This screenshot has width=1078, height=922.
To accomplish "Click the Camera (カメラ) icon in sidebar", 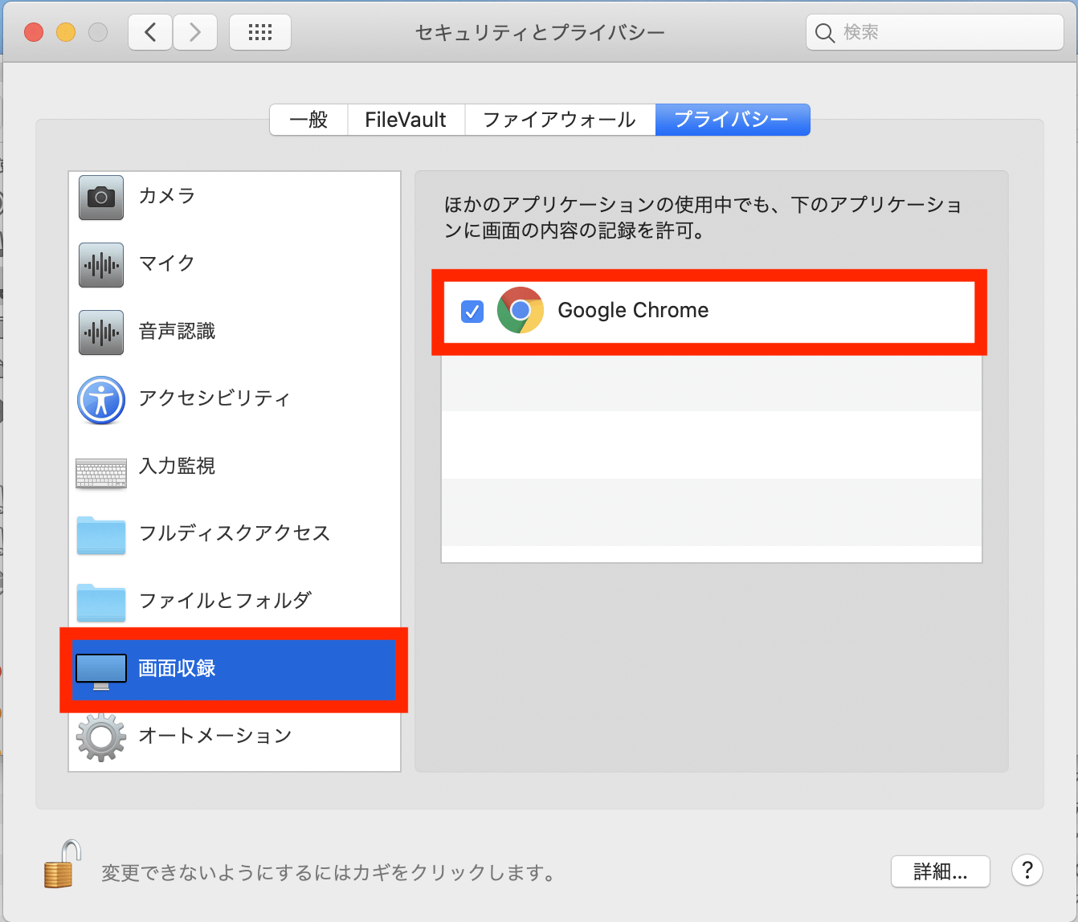I will 101,197.
